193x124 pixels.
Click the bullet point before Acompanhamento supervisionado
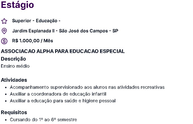(6, 88)
